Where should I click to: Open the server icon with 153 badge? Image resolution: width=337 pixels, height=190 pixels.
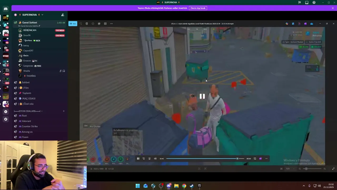click(x=6, y=33)
